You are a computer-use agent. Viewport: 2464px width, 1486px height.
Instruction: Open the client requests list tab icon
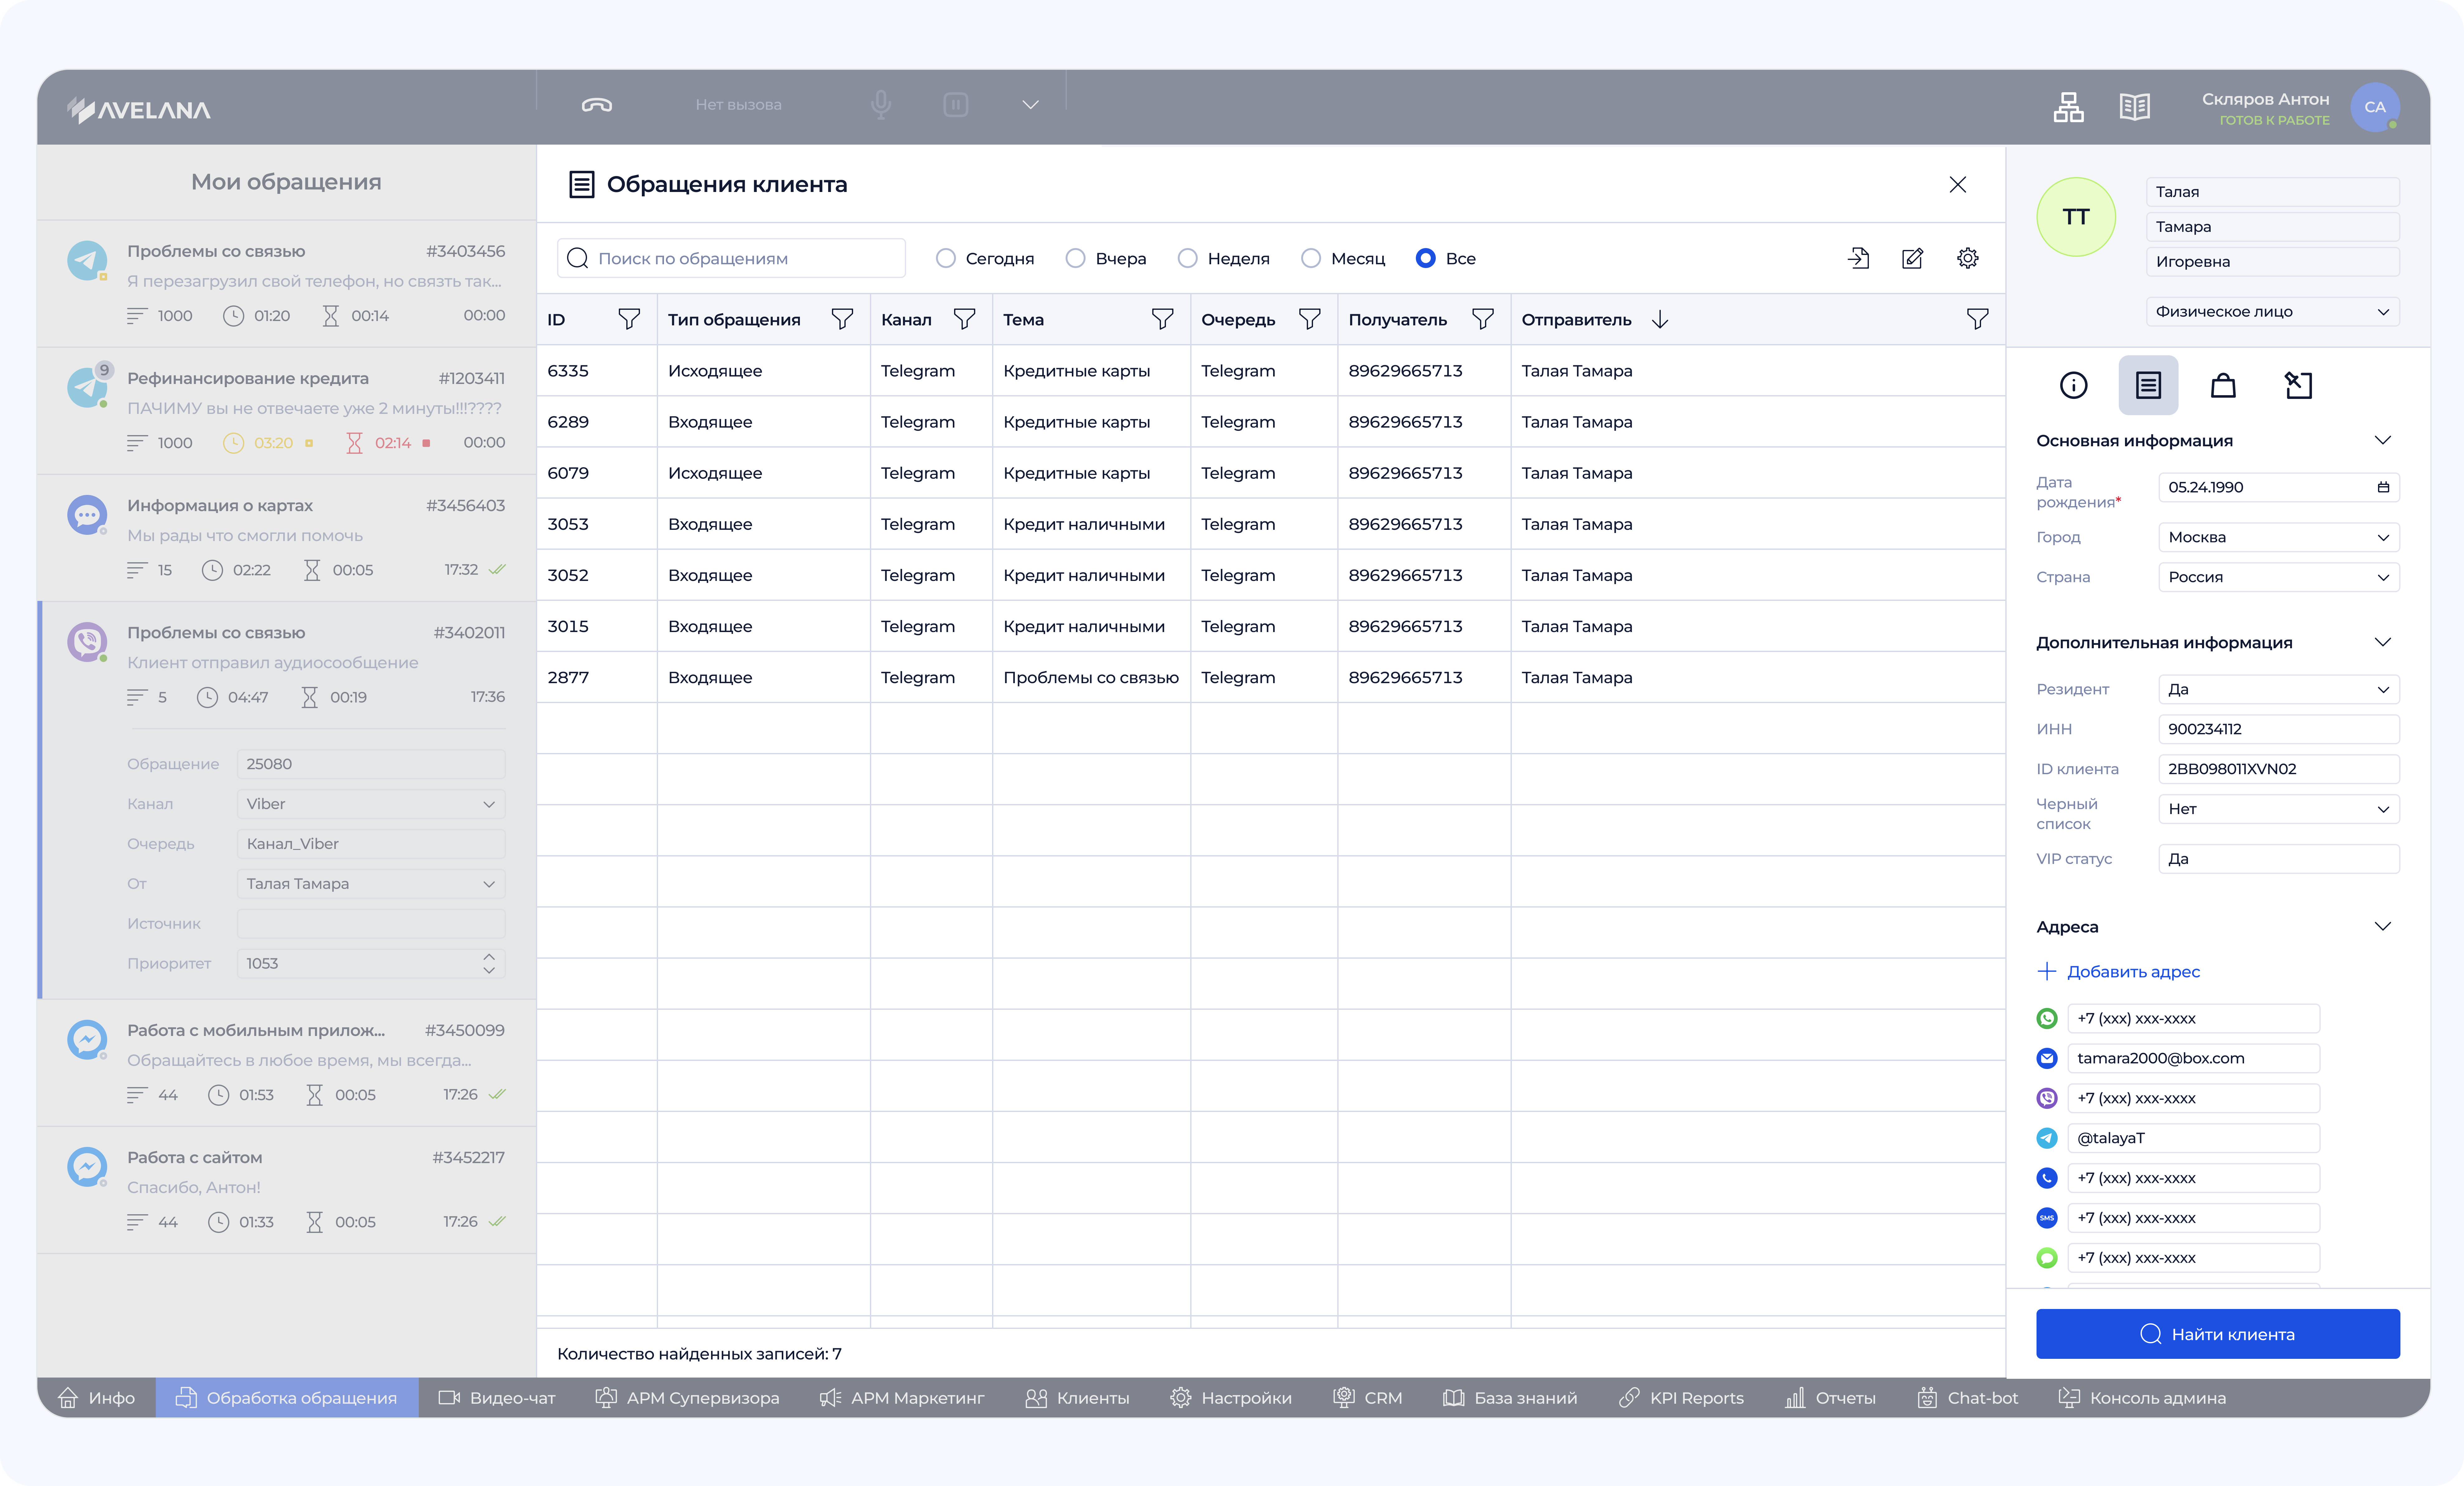(2148, 385)
